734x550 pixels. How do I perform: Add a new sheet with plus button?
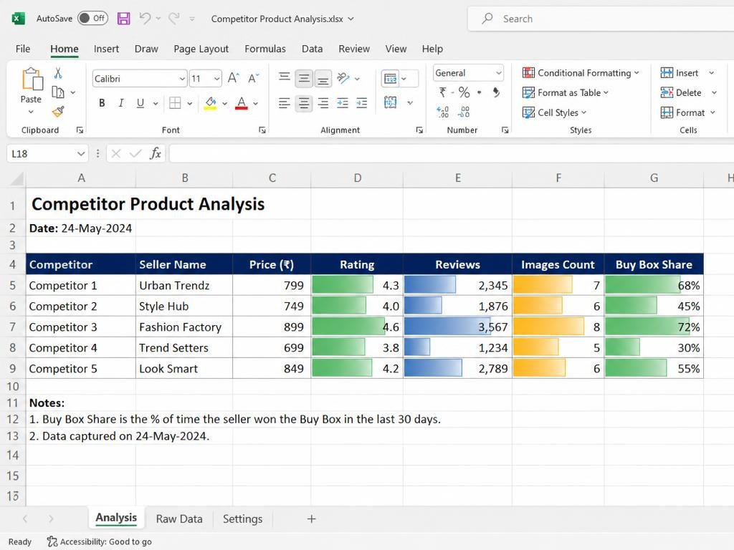[311, 518]
